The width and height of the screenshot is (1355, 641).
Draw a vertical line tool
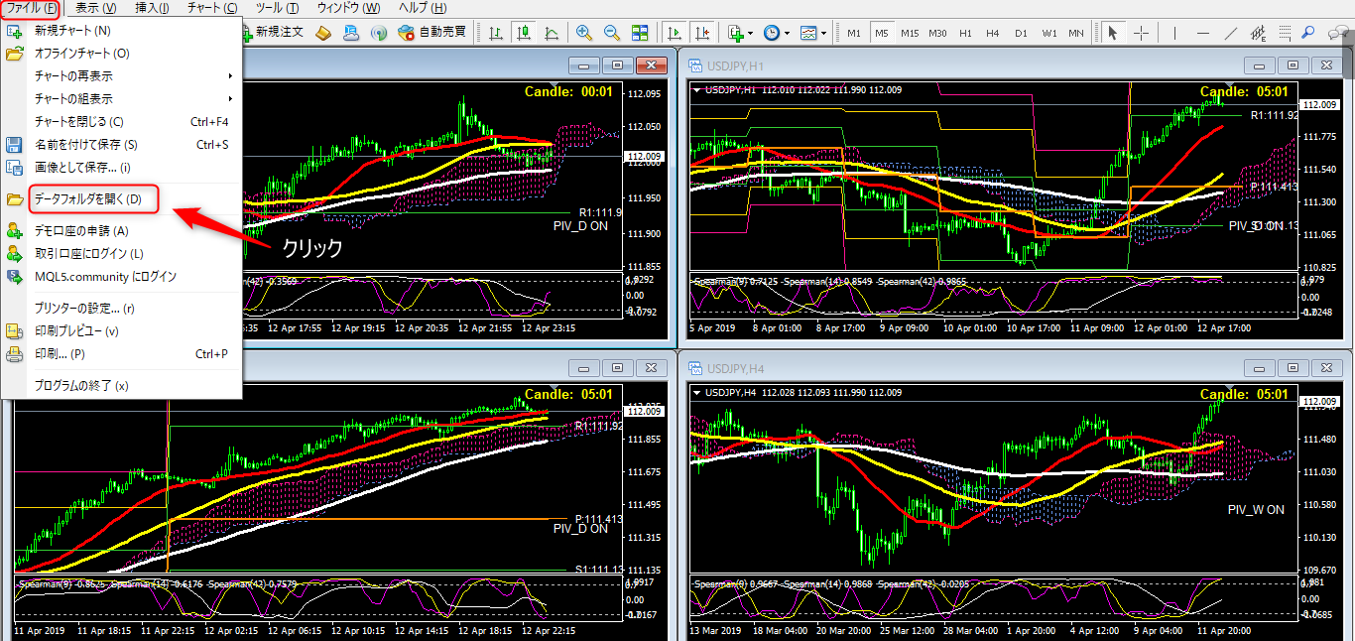coord(1174,33)
